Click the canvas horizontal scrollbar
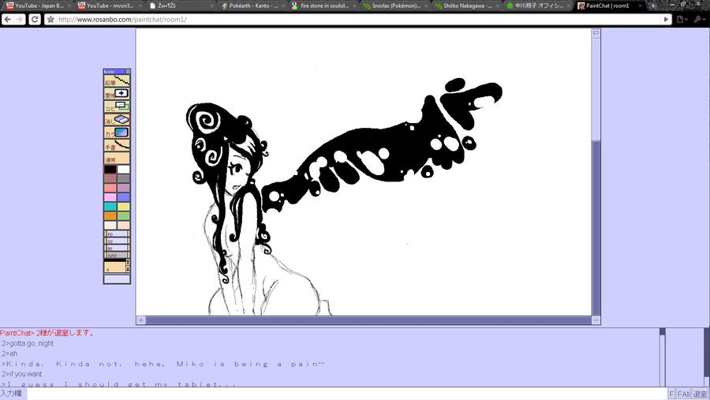710x400 pixels. [x=368, y=320]
